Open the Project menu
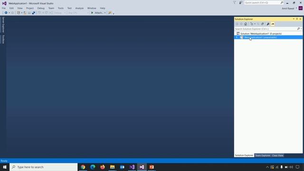Image resolution: width=304 pixels, height=171 pixels. click(30, 8)
